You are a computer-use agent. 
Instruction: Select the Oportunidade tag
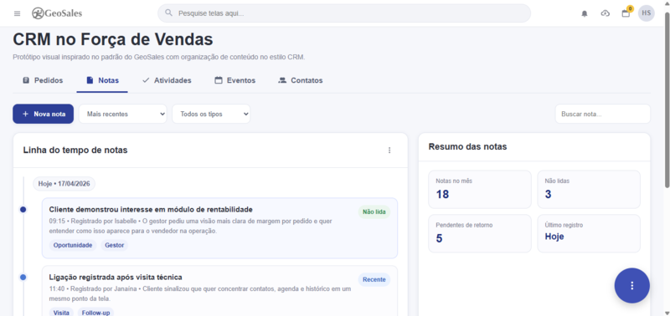73,245
